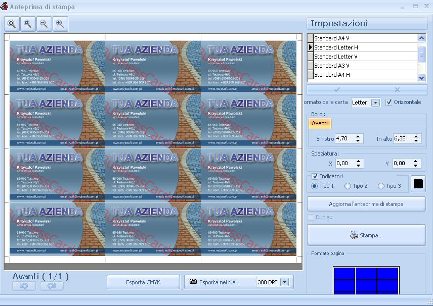Image resolution: width=433 pixels, height=306 pixels.
Task: Select the Tipo 1 radio button
Action: (314, 186)
